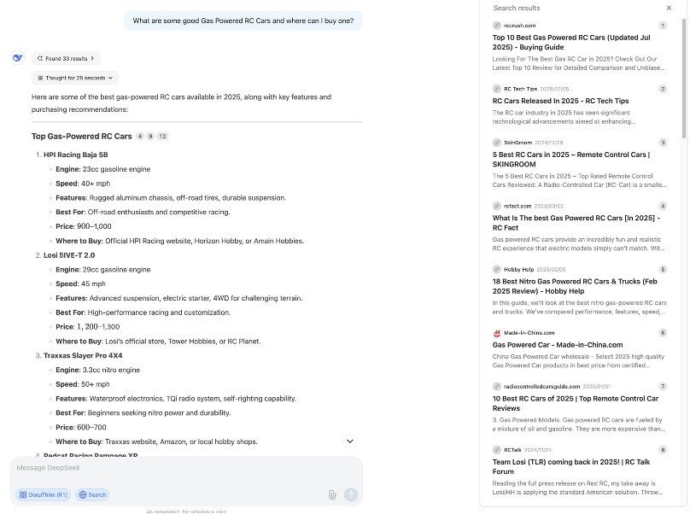Click the send message arrow button

pos(350,494)
